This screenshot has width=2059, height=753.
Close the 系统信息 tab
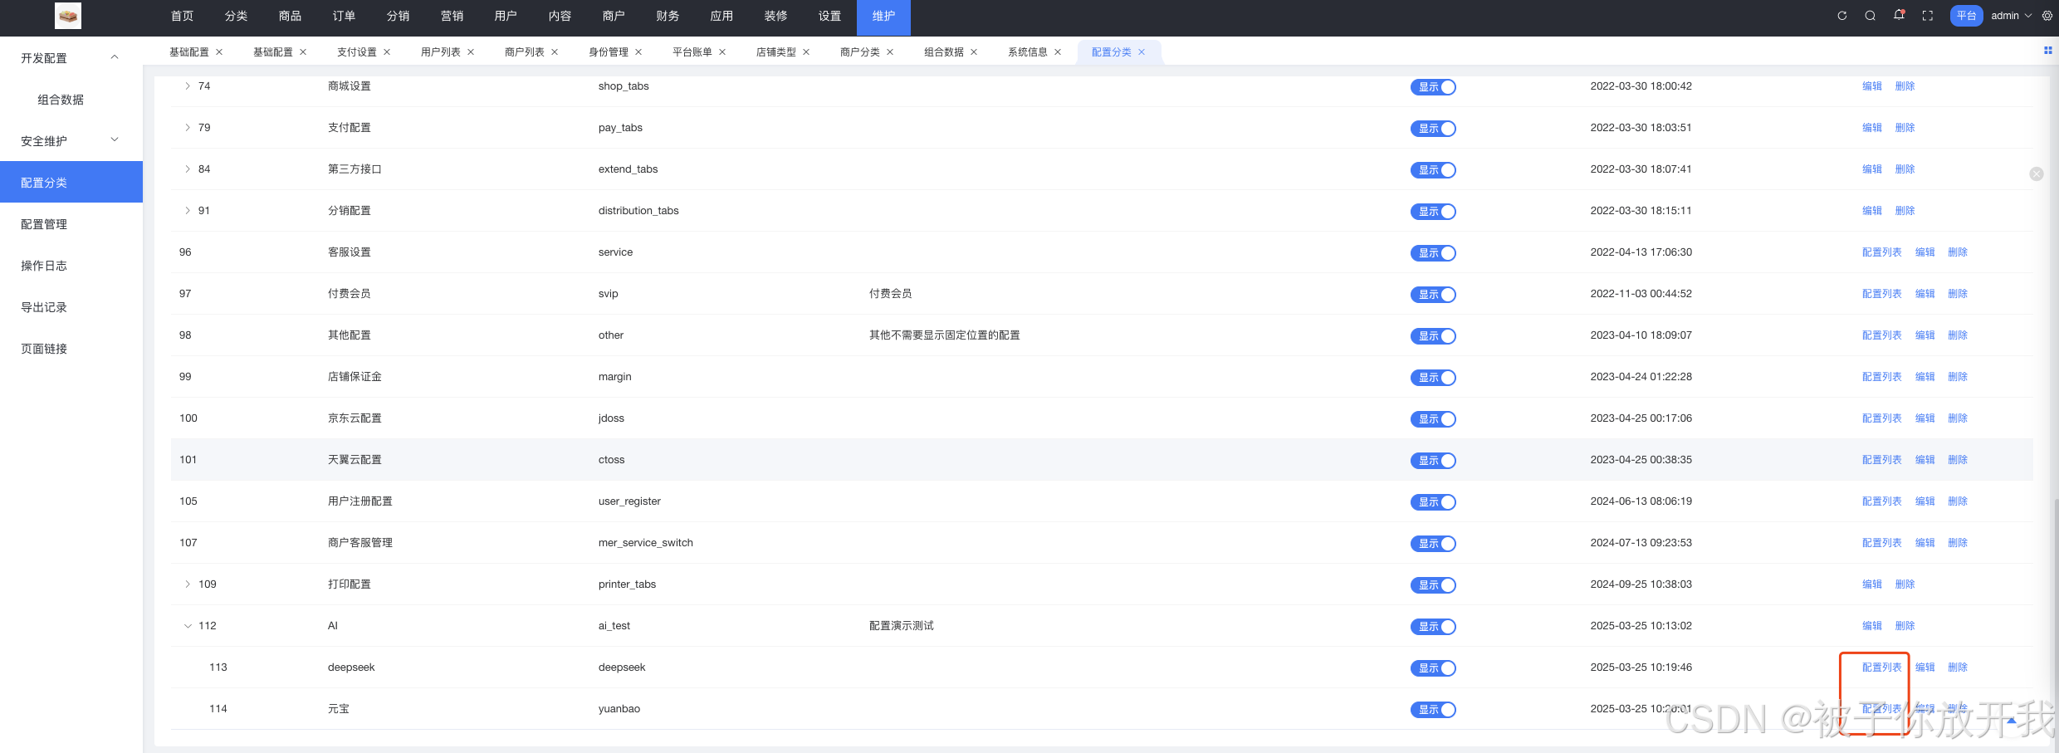click(1058, 51)
